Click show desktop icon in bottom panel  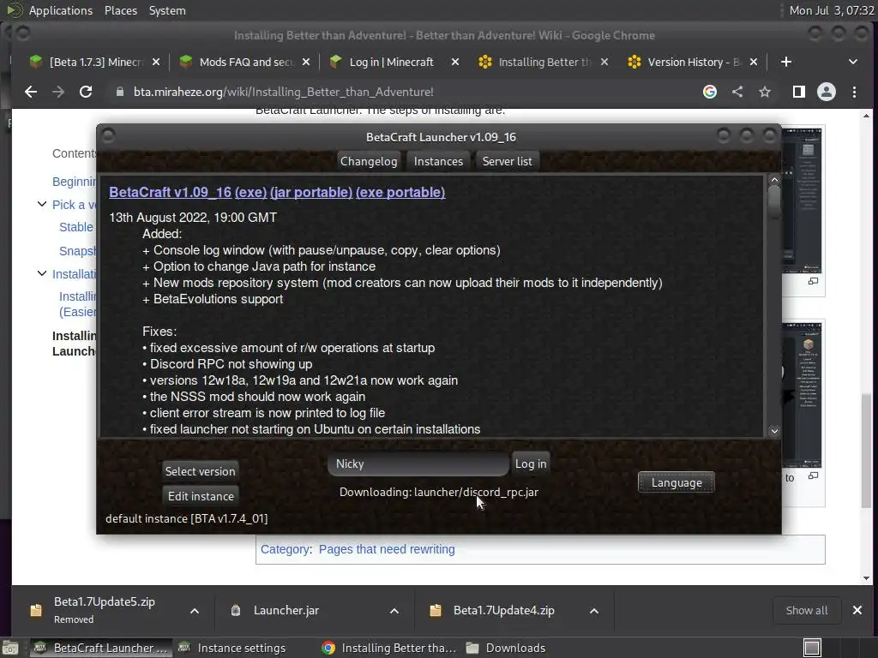10,648
